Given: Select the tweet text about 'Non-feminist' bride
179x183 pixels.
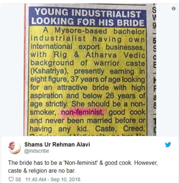Looking at the screenshot, I should click(x=83, y=167).
